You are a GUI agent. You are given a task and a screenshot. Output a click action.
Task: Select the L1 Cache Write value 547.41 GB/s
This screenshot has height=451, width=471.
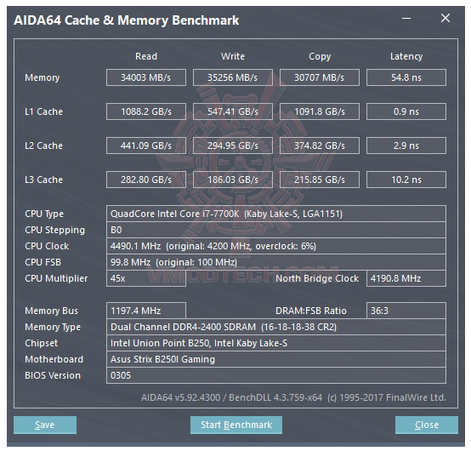tap(233, 111)
